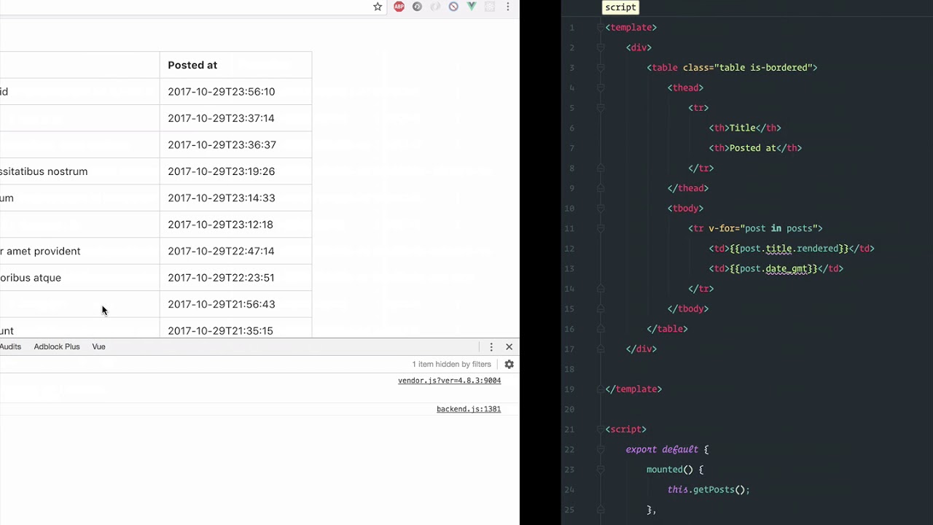Viewport: 933px width, 525px height.
Task: Click the script breadcrumb label in editor
Action: [620, 7]
